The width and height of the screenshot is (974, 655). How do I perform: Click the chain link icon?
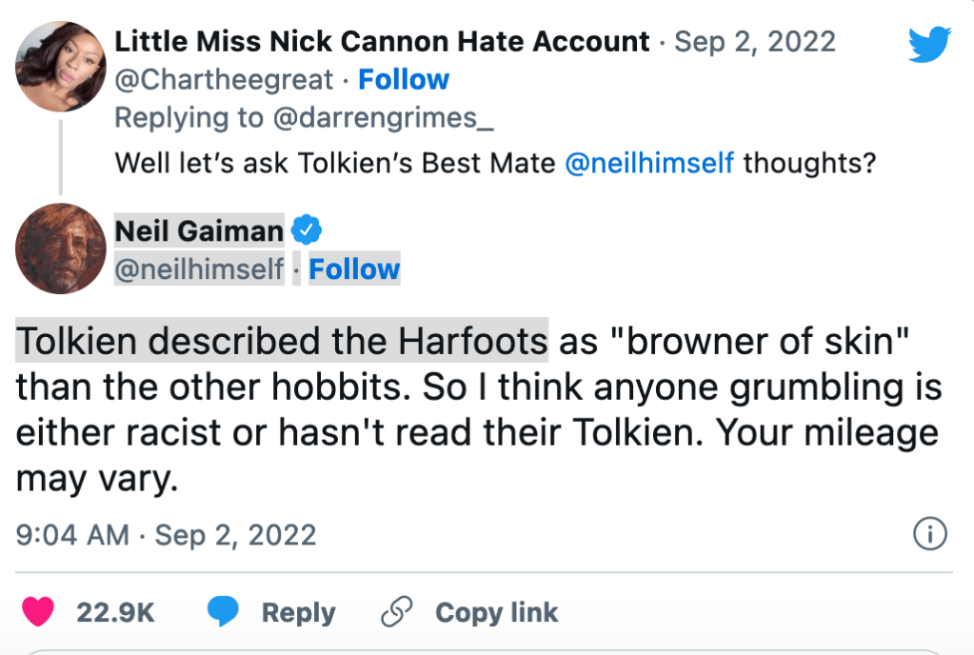click(x=395, y=612)
